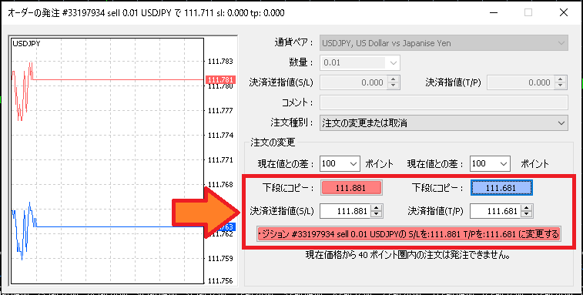583x295 pixels.
Task: Decrease the lower T/P spinner value
Action: pyautogui.click(x=527, y=214)
